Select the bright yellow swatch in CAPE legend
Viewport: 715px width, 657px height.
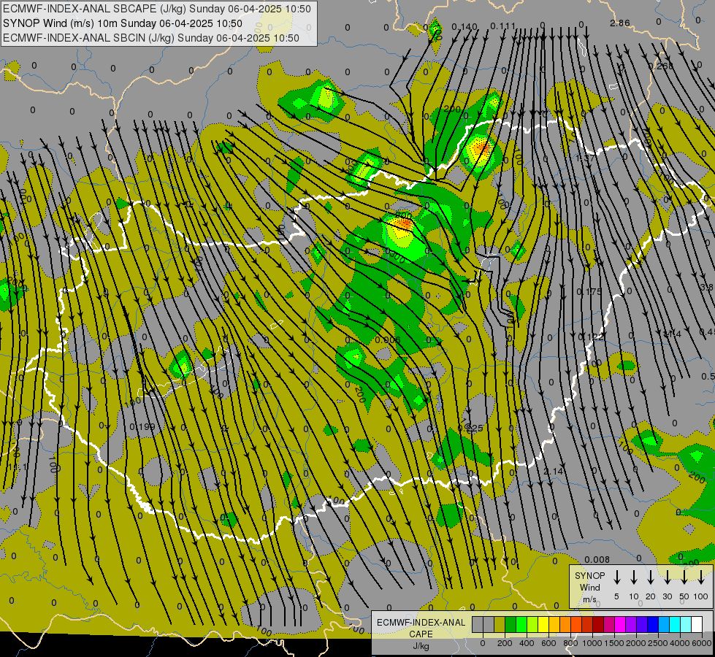coord(543,625)
